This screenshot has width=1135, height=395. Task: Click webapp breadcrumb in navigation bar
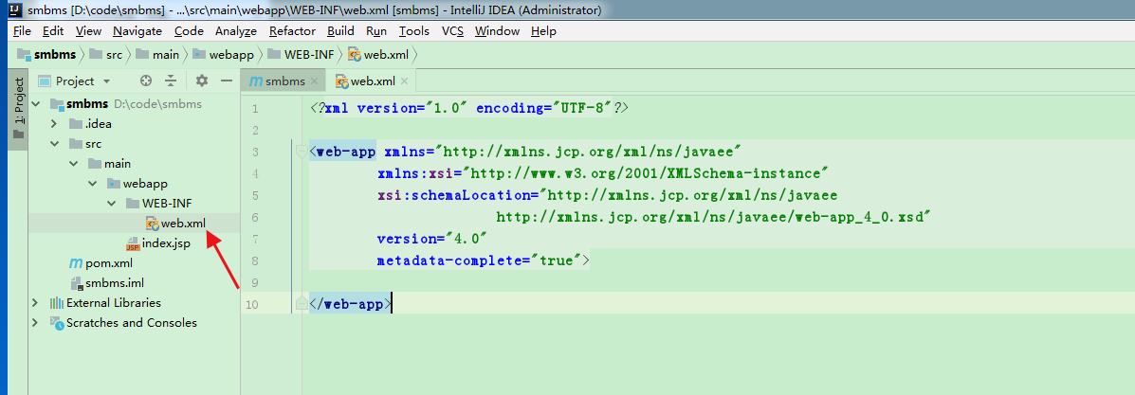222,54
